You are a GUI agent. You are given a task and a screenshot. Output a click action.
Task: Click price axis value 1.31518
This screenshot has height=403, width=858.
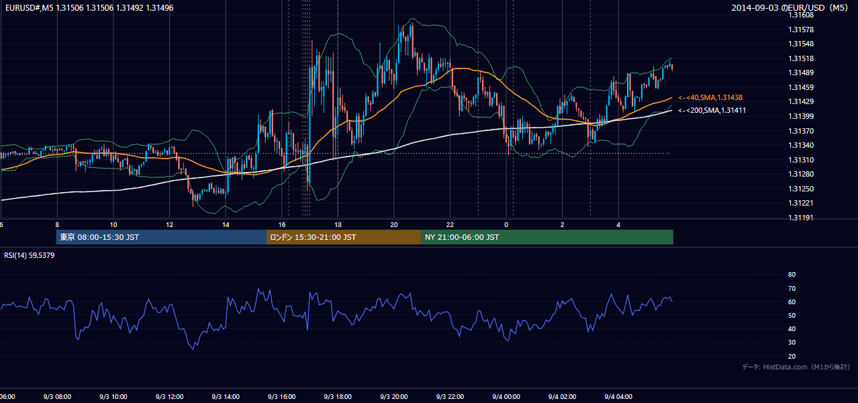point(802,58)
